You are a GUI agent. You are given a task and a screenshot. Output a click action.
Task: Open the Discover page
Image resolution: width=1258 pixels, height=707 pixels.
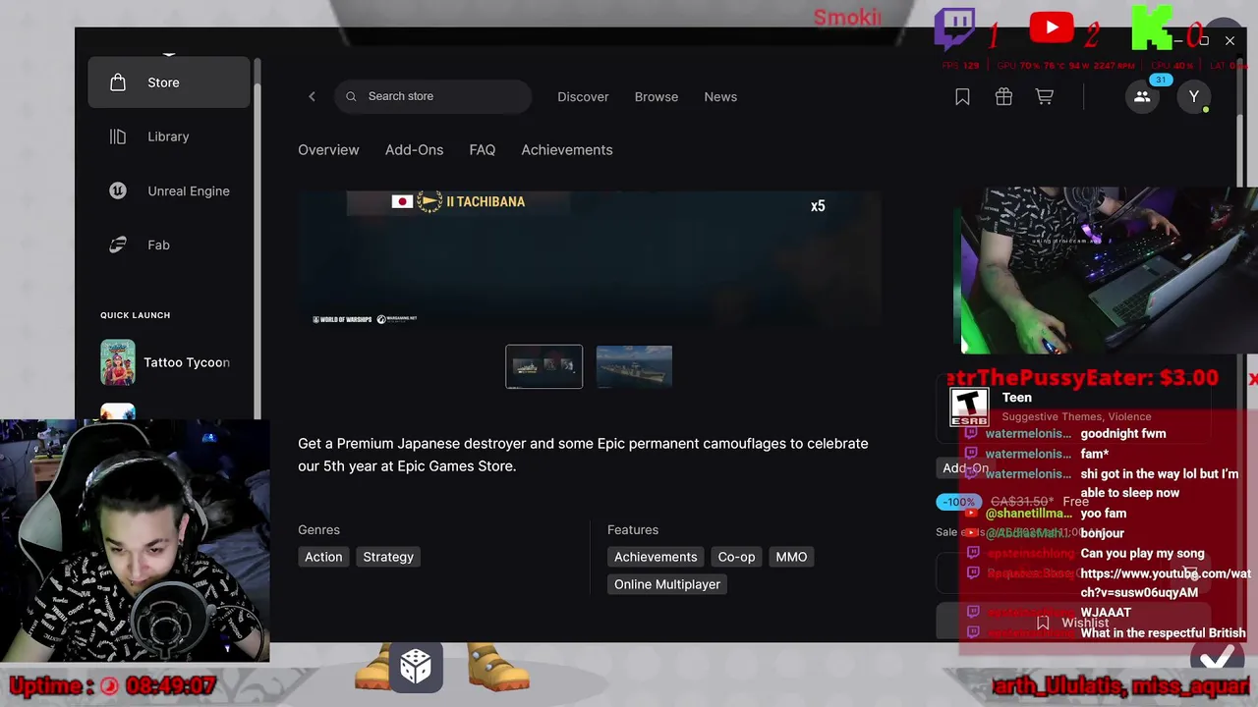pyautogui.click(x=583, y=96)
